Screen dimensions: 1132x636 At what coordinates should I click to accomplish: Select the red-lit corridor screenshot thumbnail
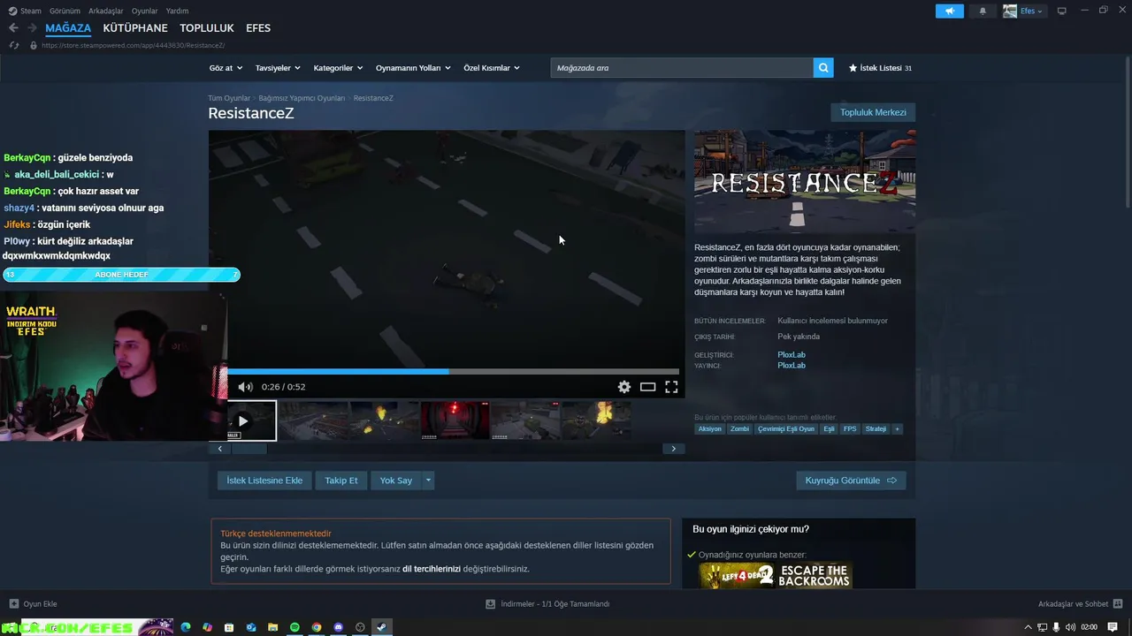point(455,420)
